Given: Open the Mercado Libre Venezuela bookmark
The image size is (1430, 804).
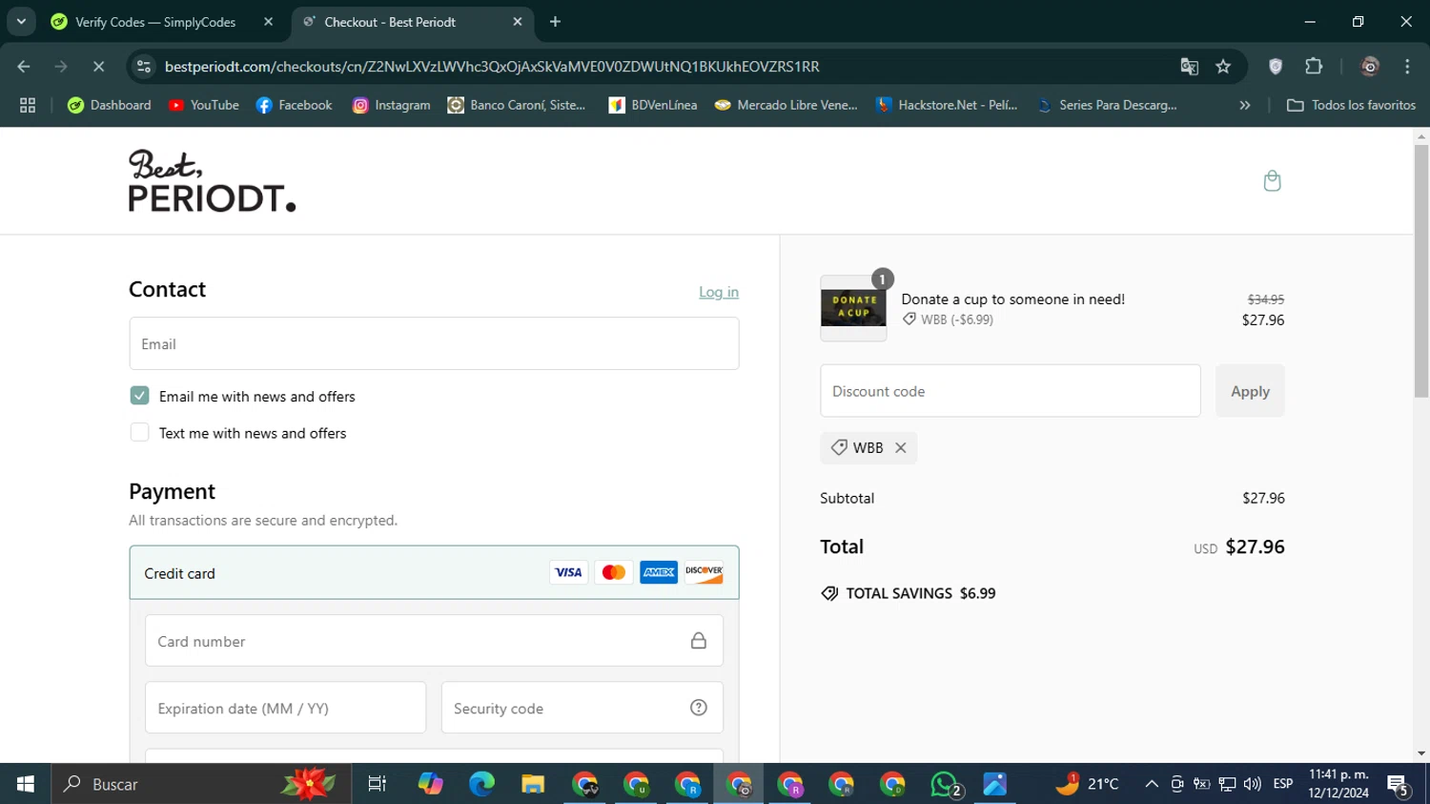Looking at the screenshot, I should pyautogui.click(x=786, y=105).
